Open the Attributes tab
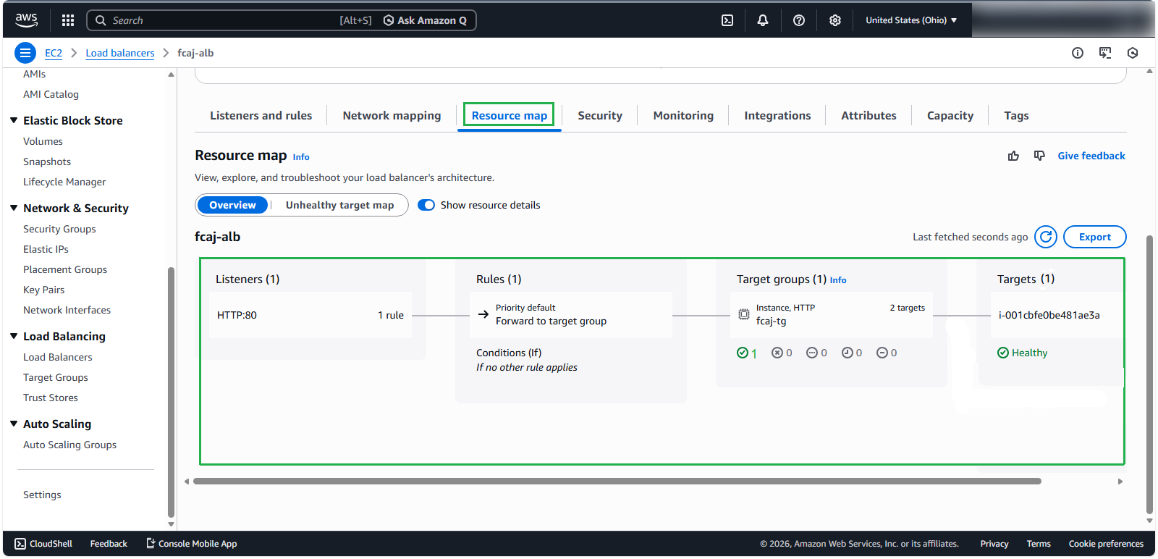The height and width of the screenshot is (559, 1158). point(868,115)
